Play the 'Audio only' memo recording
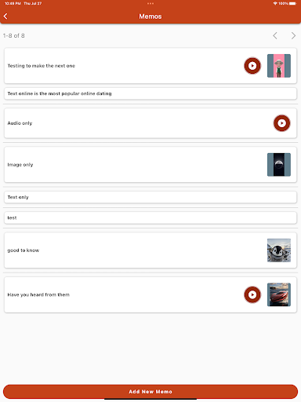Viewport: 301px width, 402px height. coord(281,123)
